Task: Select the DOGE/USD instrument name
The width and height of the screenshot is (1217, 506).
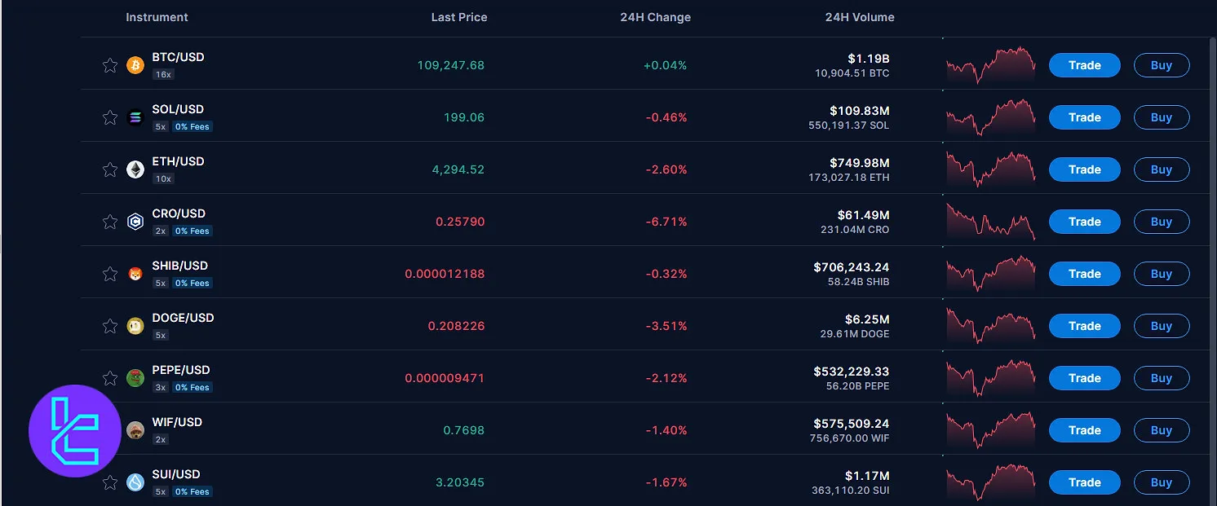Action: point(183,318)
